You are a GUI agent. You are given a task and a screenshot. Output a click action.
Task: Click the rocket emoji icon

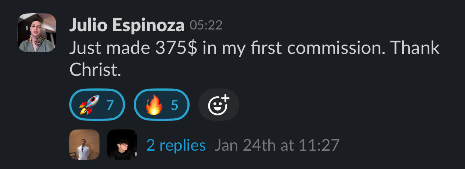(x=89, y=105)
